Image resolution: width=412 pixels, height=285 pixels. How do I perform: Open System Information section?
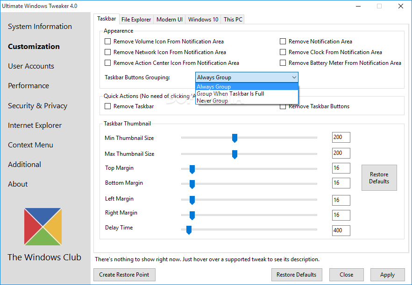point(40,27)
